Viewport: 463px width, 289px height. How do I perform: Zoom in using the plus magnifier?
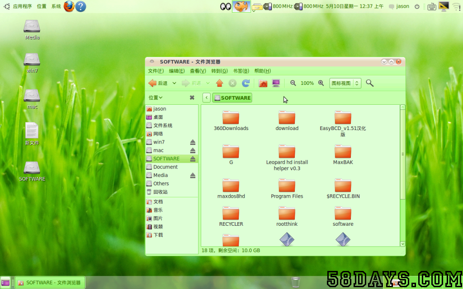coord(321,83)
